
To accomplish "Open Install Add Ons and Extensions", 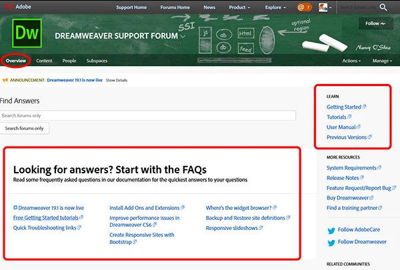I will (145, 208).
